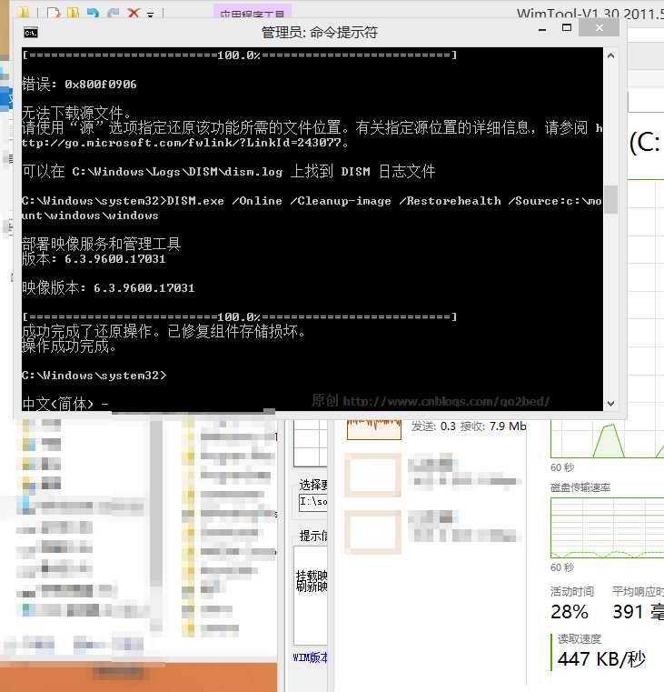
Task: Click the C:\Windows\Logs\DISM\dism.log path text
Action: 177,171
